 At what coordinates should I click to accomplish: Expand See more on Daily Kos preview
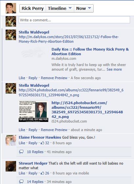point(114,69)
